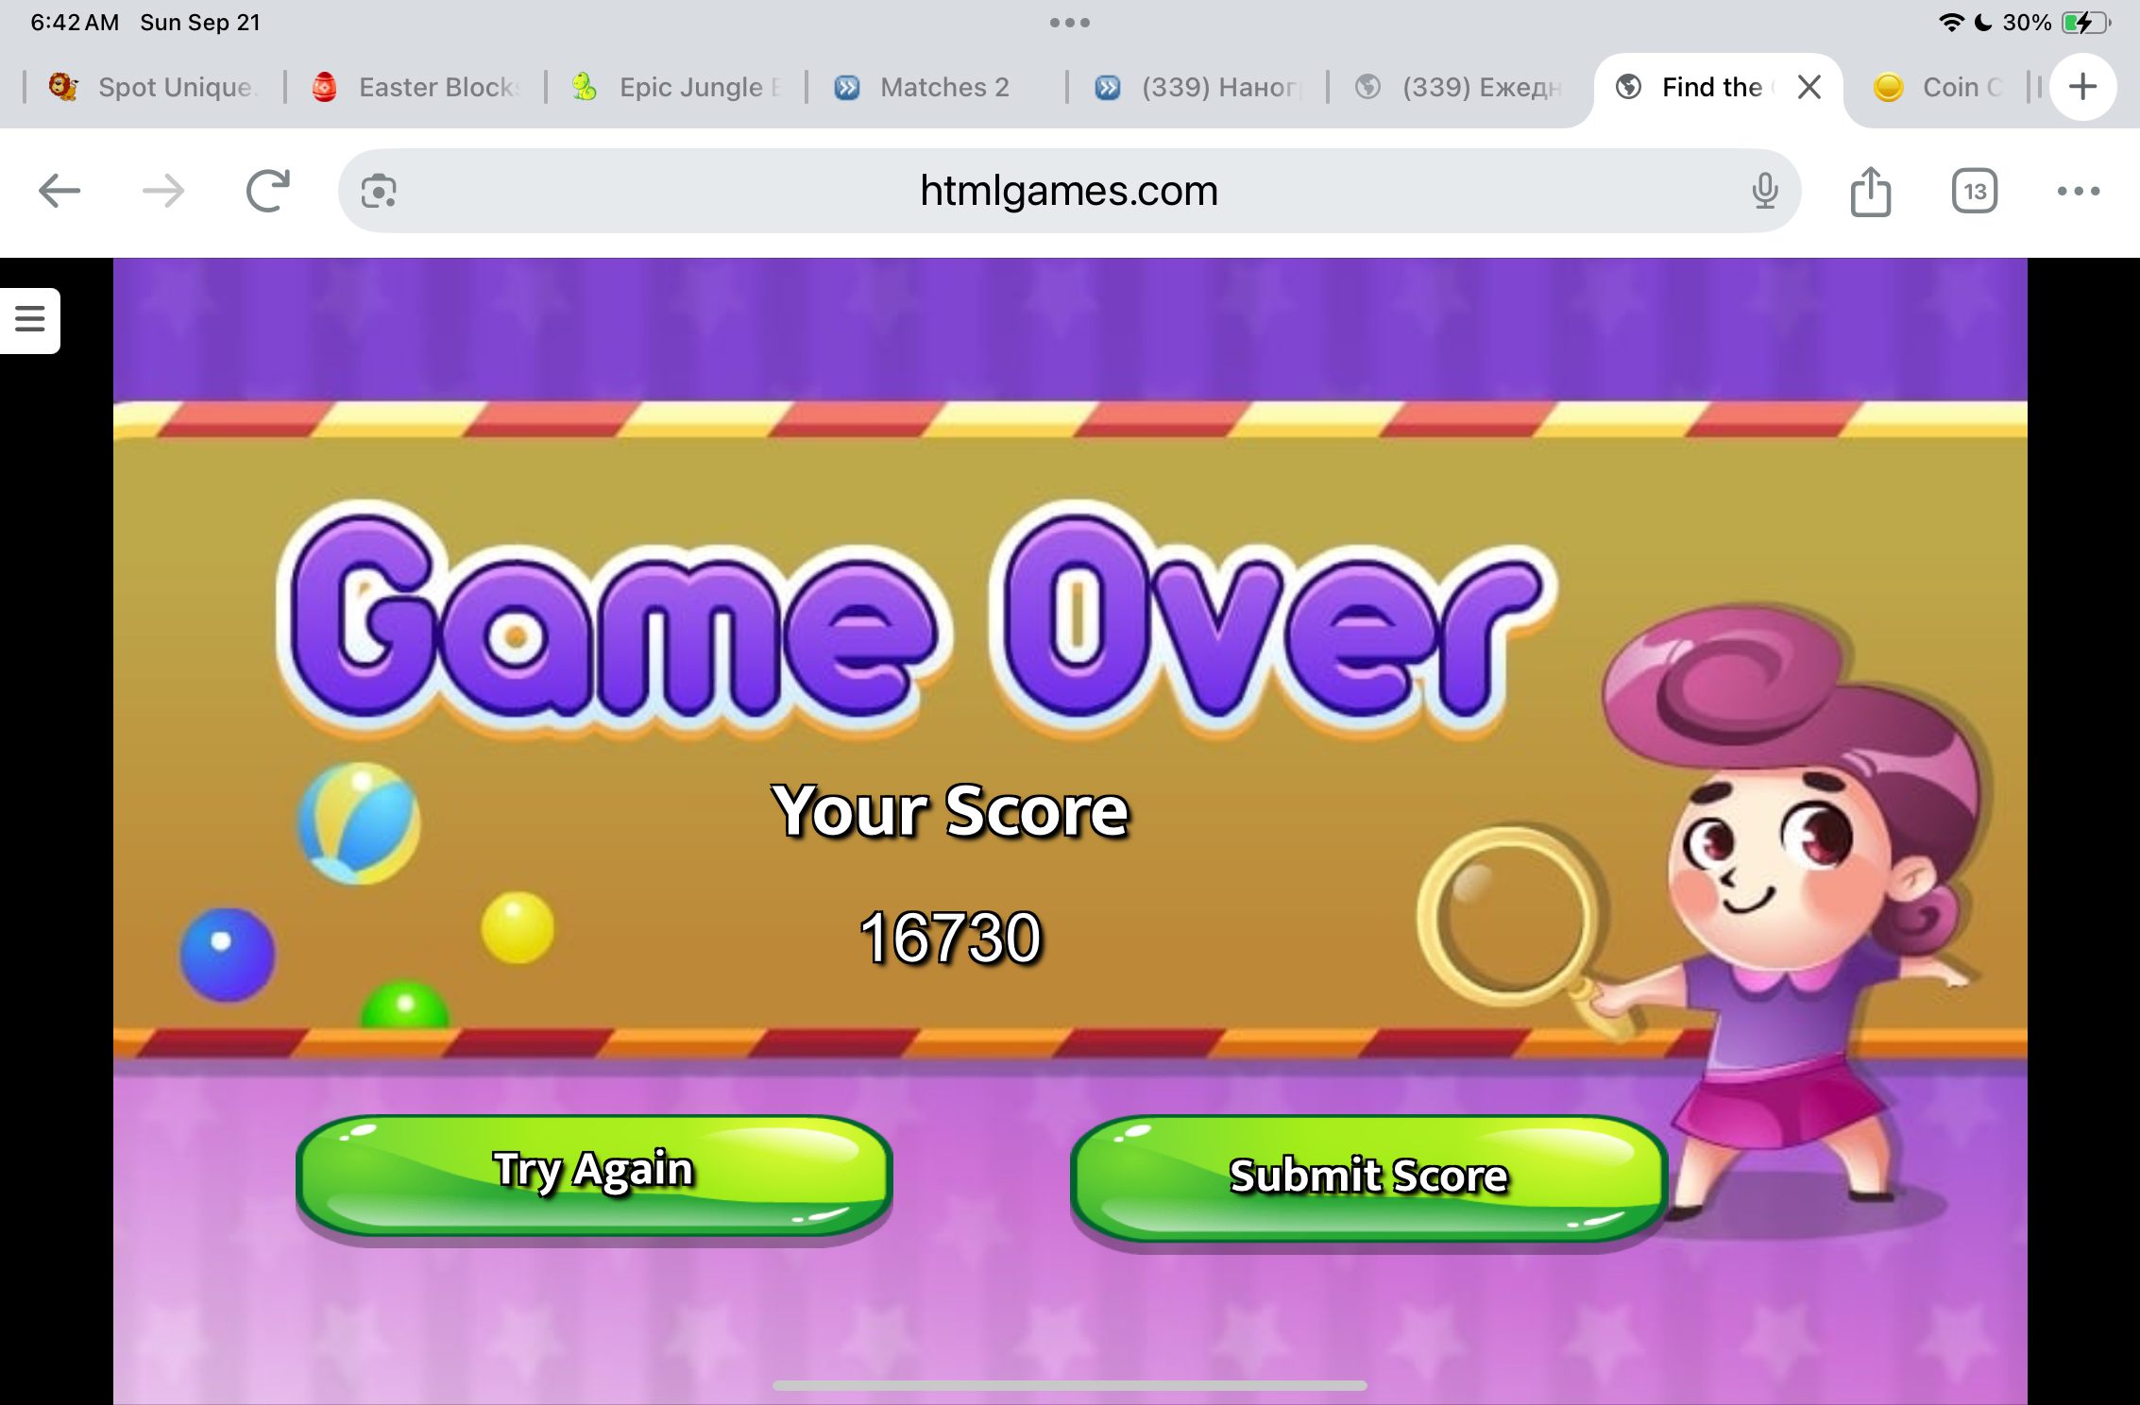Tap the browser forward arrow

[x=163, y=191]
